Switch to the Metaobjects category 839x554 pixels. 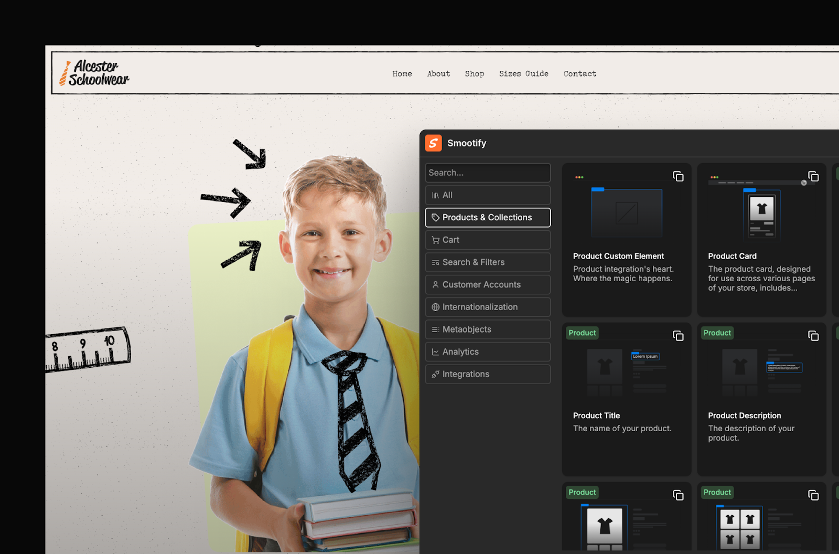point(487,329)
